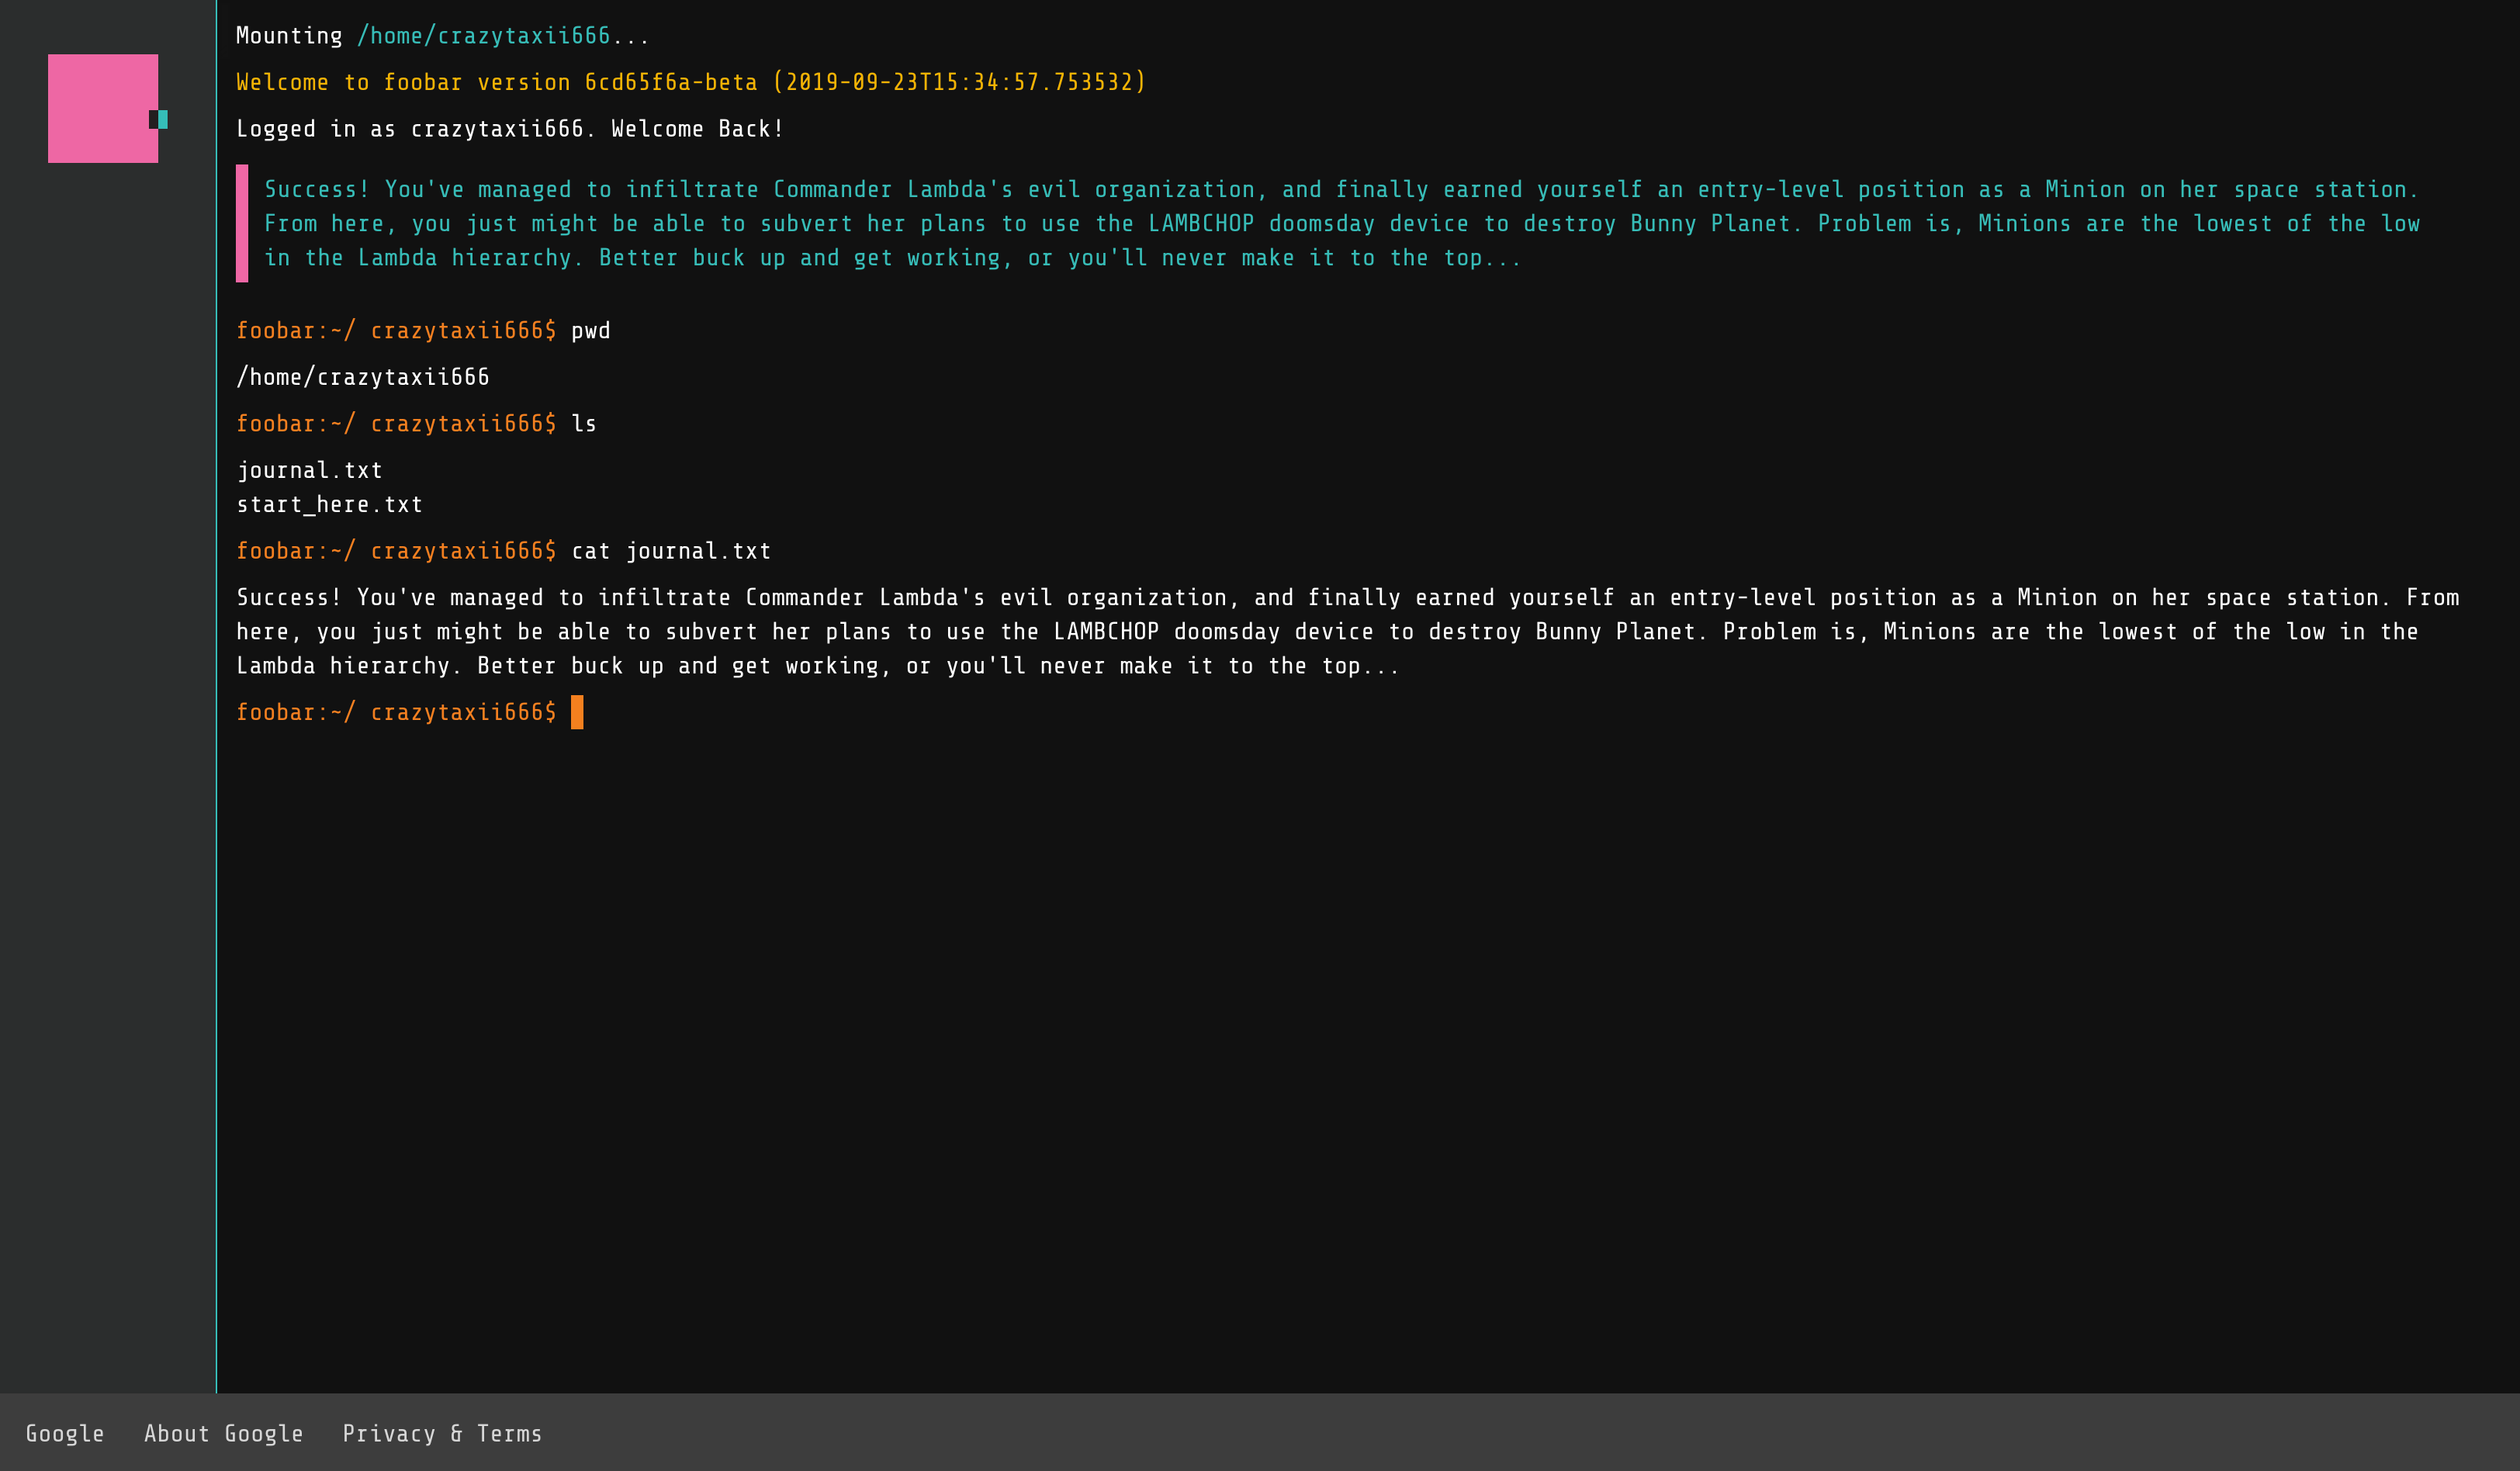Click the pink foobar logo square
The image size is (2520, 1471).
[103, 108]
